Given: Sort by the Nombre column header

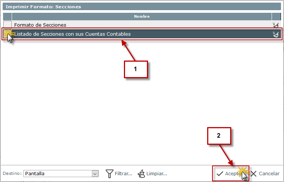Looking at the screenshot, I should [142, 17].
